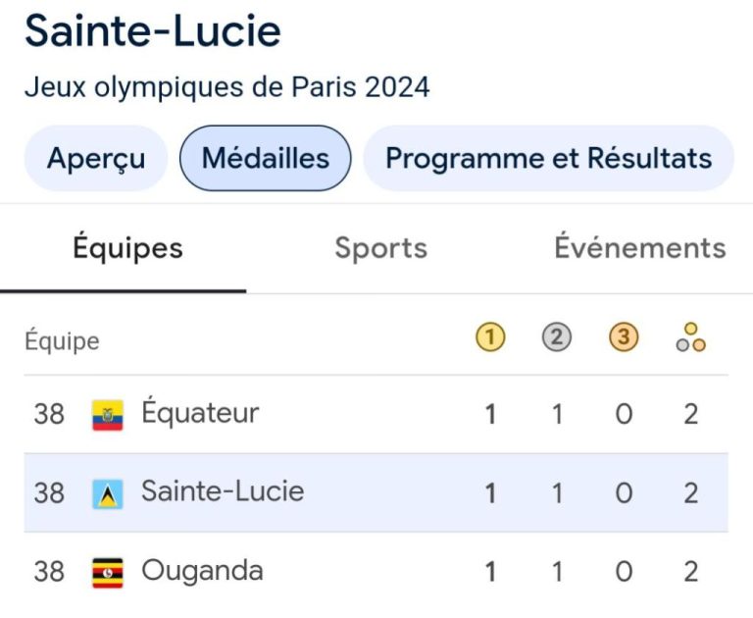Open the Ouganda team row
The height and width of the screenshot is (618, 753).
[376, 572]
